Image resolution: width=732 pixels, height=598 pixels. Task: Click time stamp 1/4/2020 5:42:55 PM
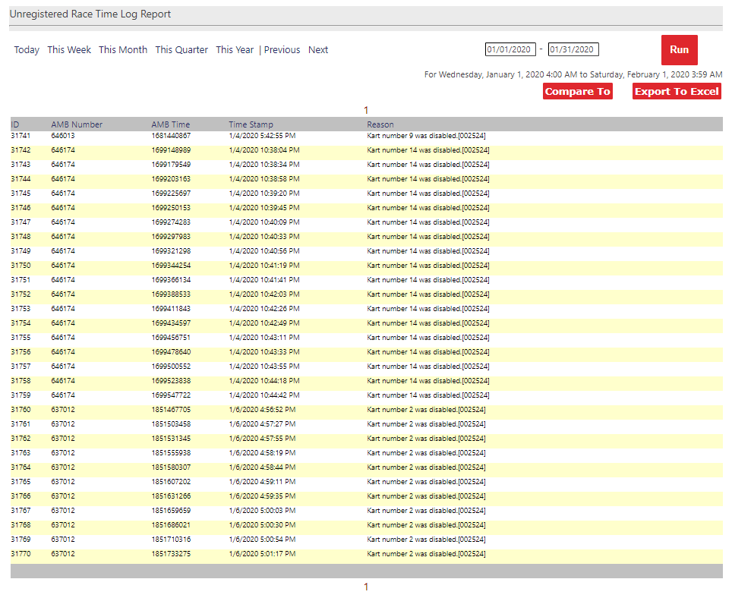(263, 136)
